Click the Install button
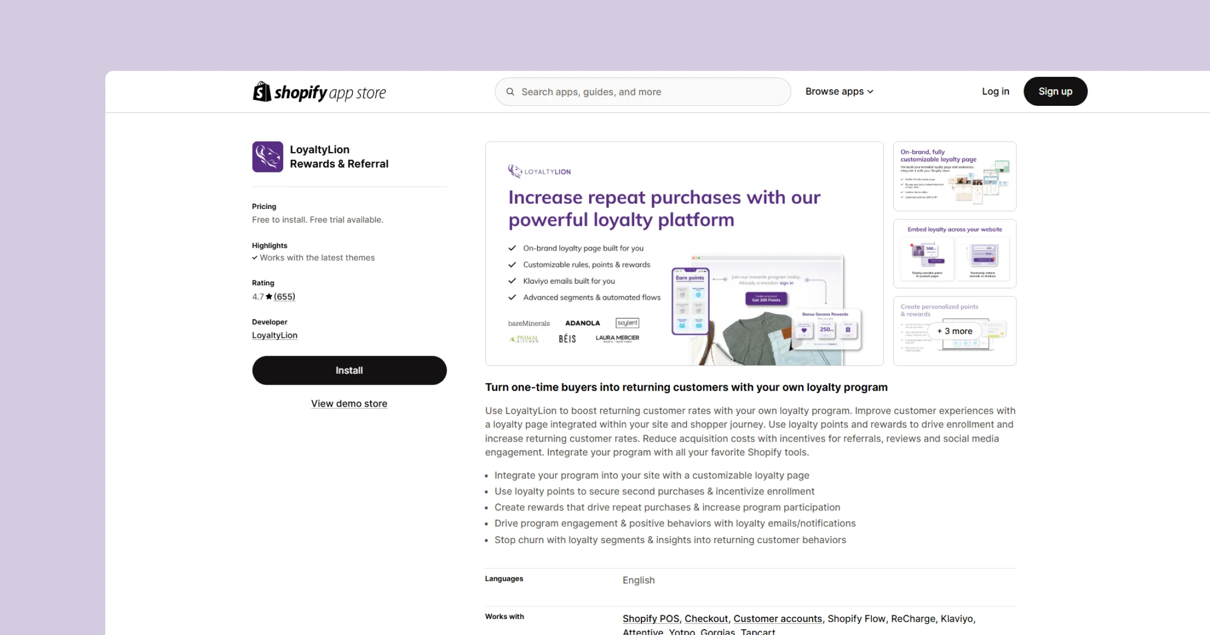Screen dimensions: 1210x635 349,370
